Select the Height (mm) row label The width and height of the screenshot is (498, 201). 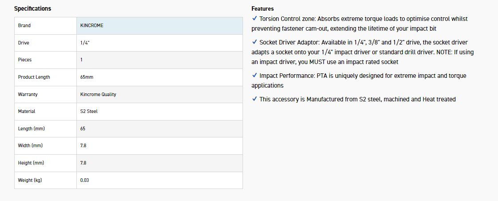[x=31, y=163]
